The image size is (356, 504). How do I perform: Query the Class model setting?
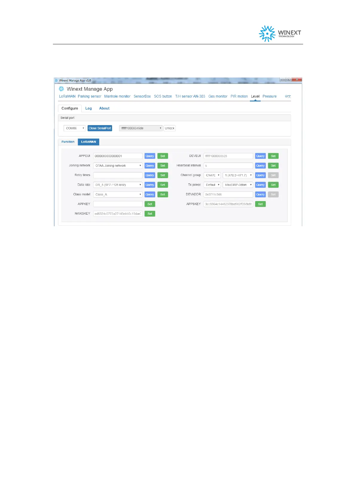pos(150,194)
